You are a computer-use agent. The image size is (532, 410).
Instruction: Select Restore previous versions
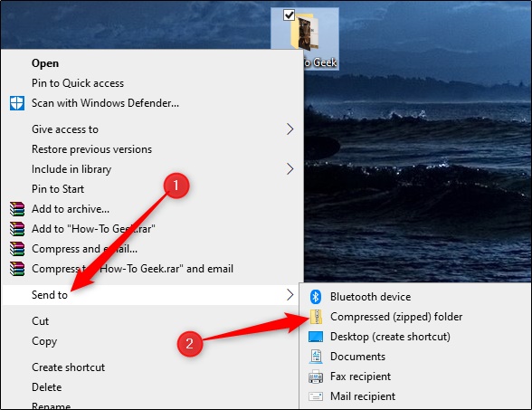[91, 149]
